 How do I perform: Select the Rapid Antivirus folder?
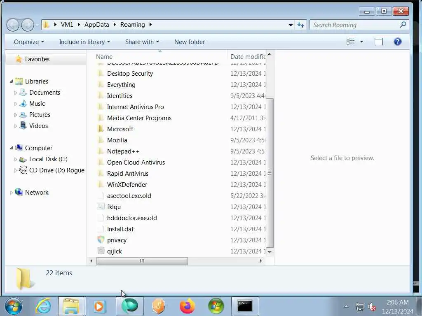(128, 174)
